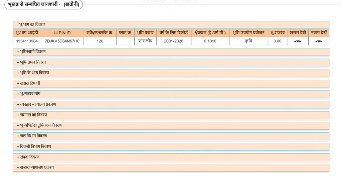
Task: Collapse the भू-भाग का विवरण section
Action: (x=171, y=25)
